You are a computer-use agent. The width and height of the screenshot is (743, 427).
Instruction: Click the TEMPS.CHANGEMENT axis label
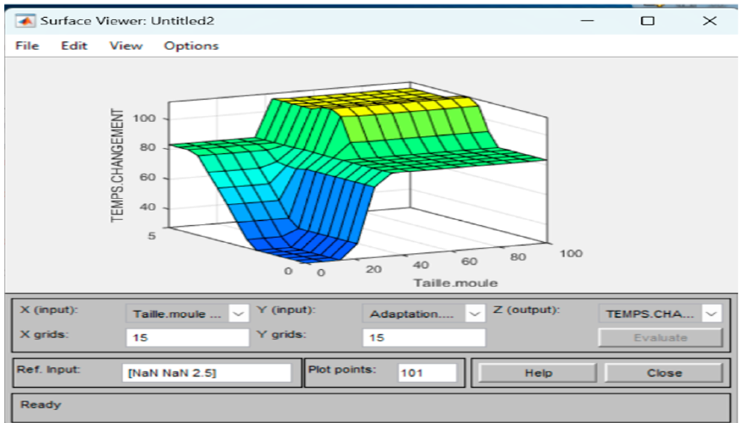tap(117, 166)
